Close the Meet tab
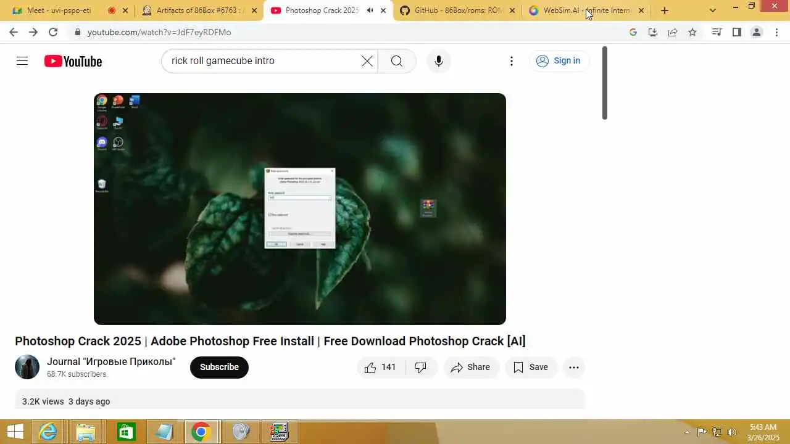Screen dimensions: 790x444 [x=125, y=10]
